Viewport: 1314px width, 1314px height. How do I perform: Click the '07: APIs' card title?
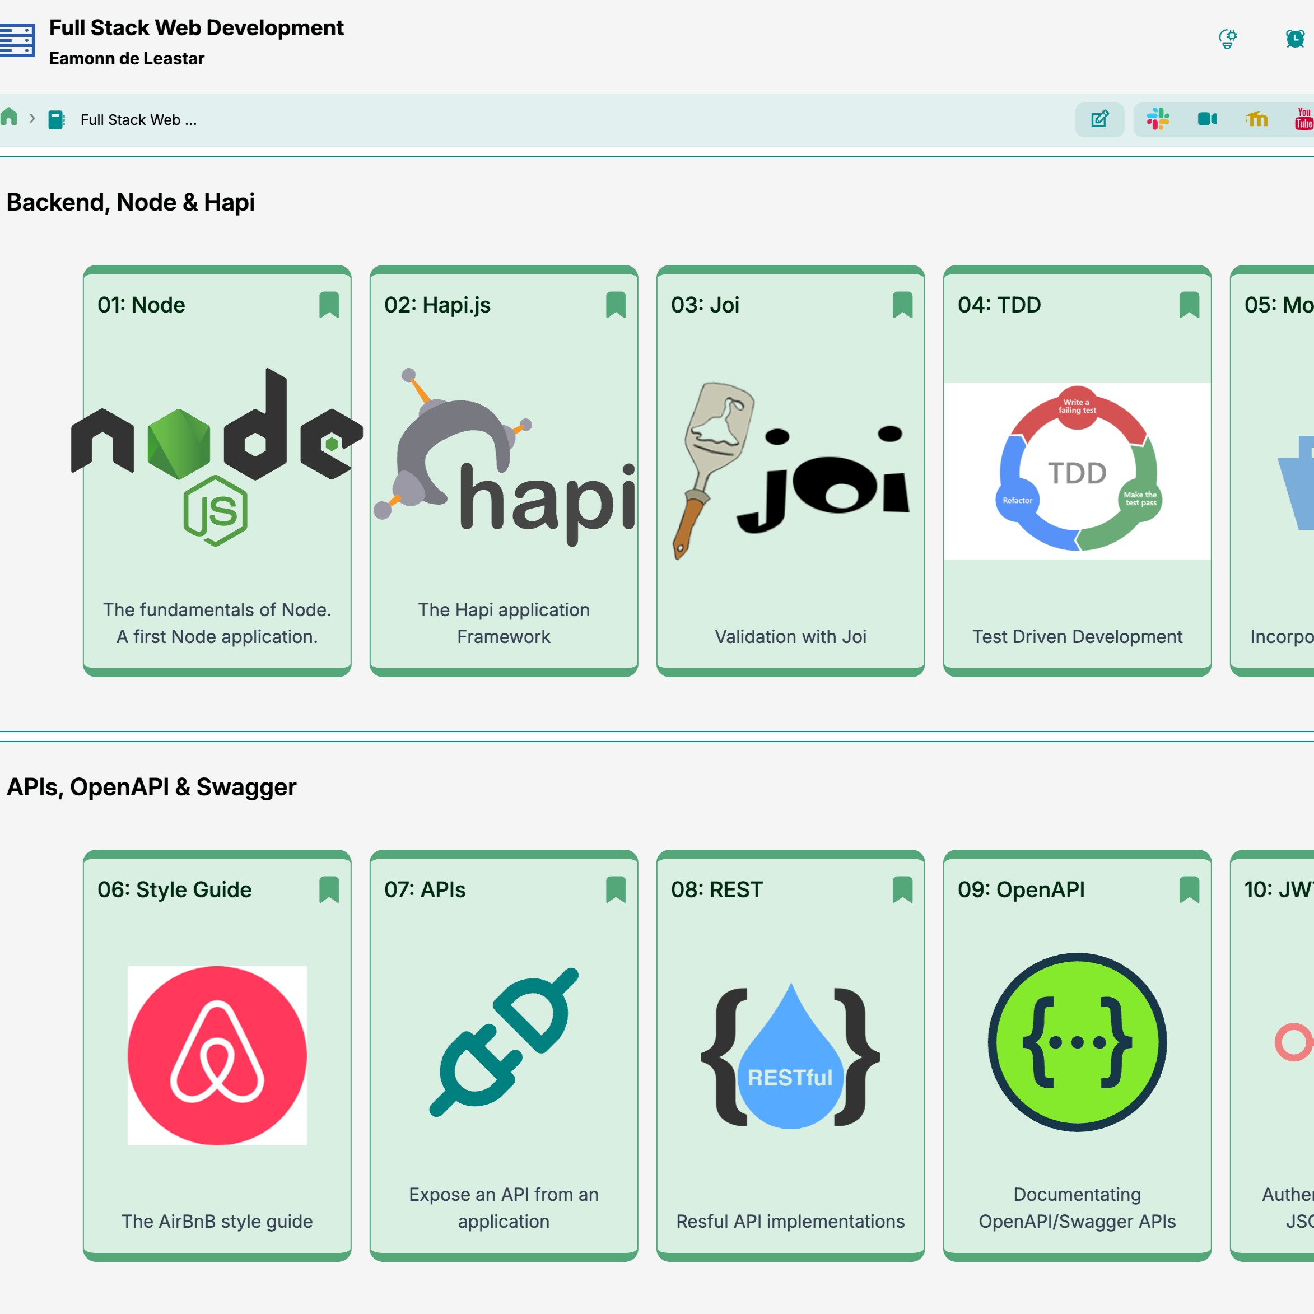[x=425, y=889]
